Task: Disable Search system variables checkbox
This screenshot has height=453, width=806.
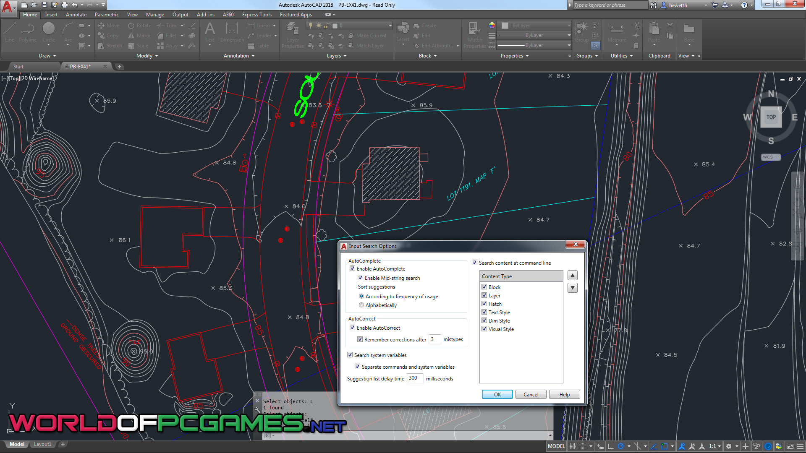Action: click(x=350, y=355)
